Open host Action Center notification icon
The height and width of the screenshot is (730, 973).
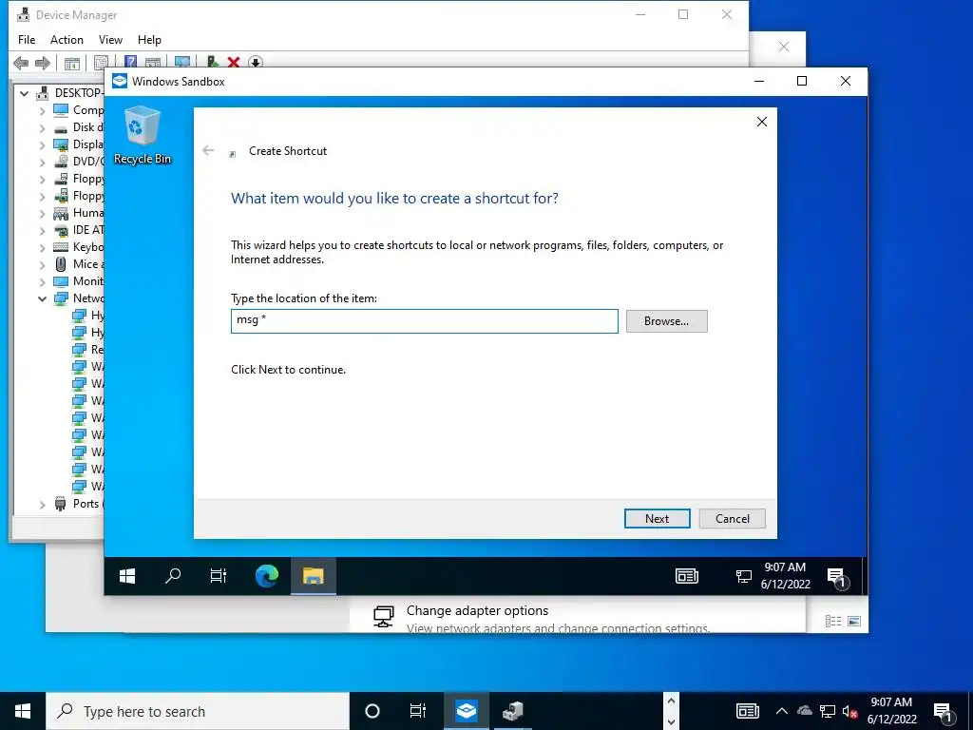coord(944,713)
